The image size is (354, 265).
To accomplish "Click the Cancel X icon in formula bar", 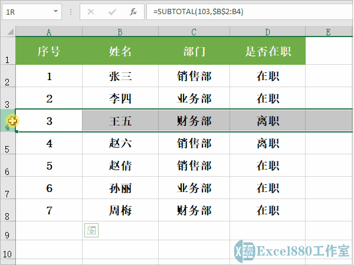I will tap(91, 12).
